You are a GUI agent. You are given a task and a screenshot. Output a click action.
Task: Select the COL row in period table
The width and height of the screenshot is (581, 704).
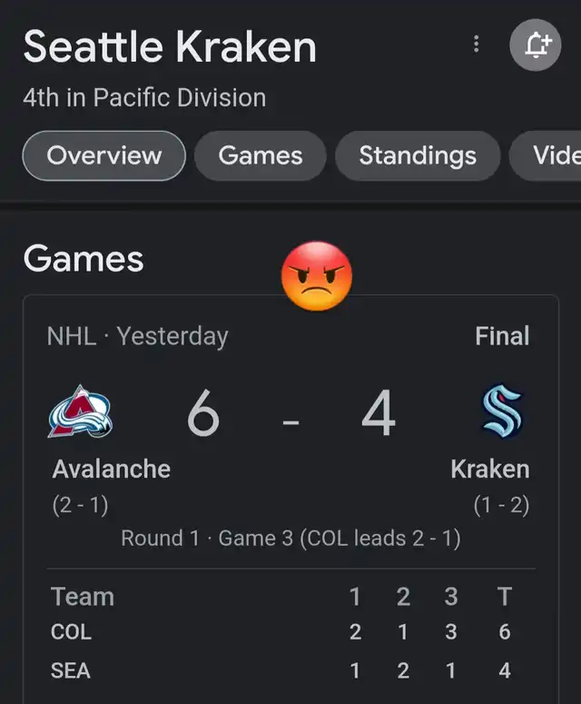click(290, 632)
